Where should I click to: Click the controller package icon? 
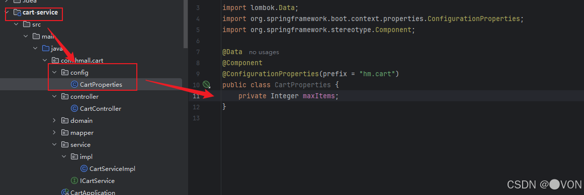point(64,97)
